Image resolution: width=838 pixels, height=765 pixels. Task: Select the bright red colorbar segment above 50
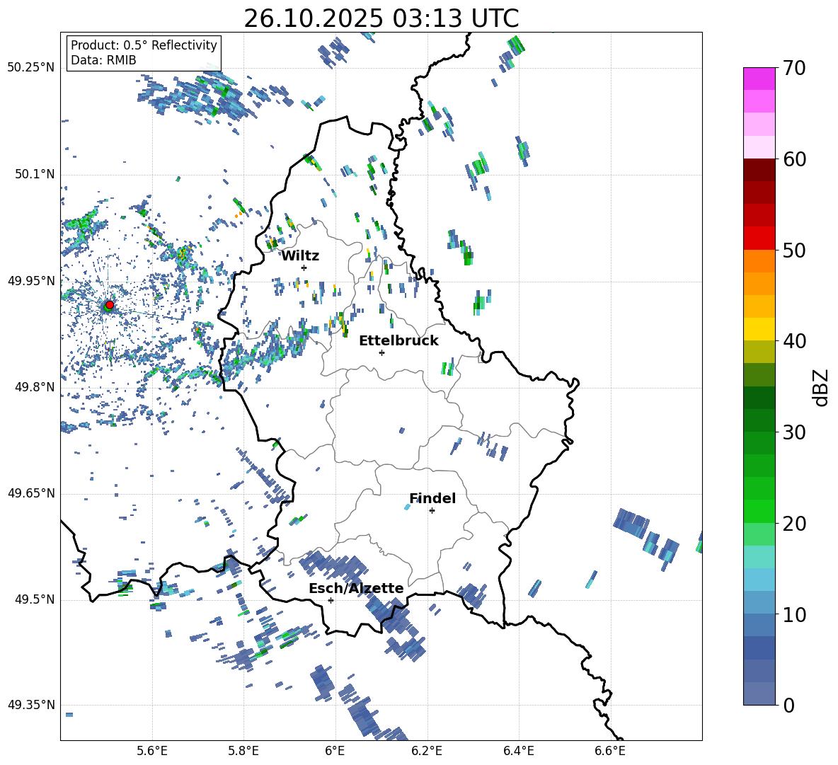click(x=759, y=238)
